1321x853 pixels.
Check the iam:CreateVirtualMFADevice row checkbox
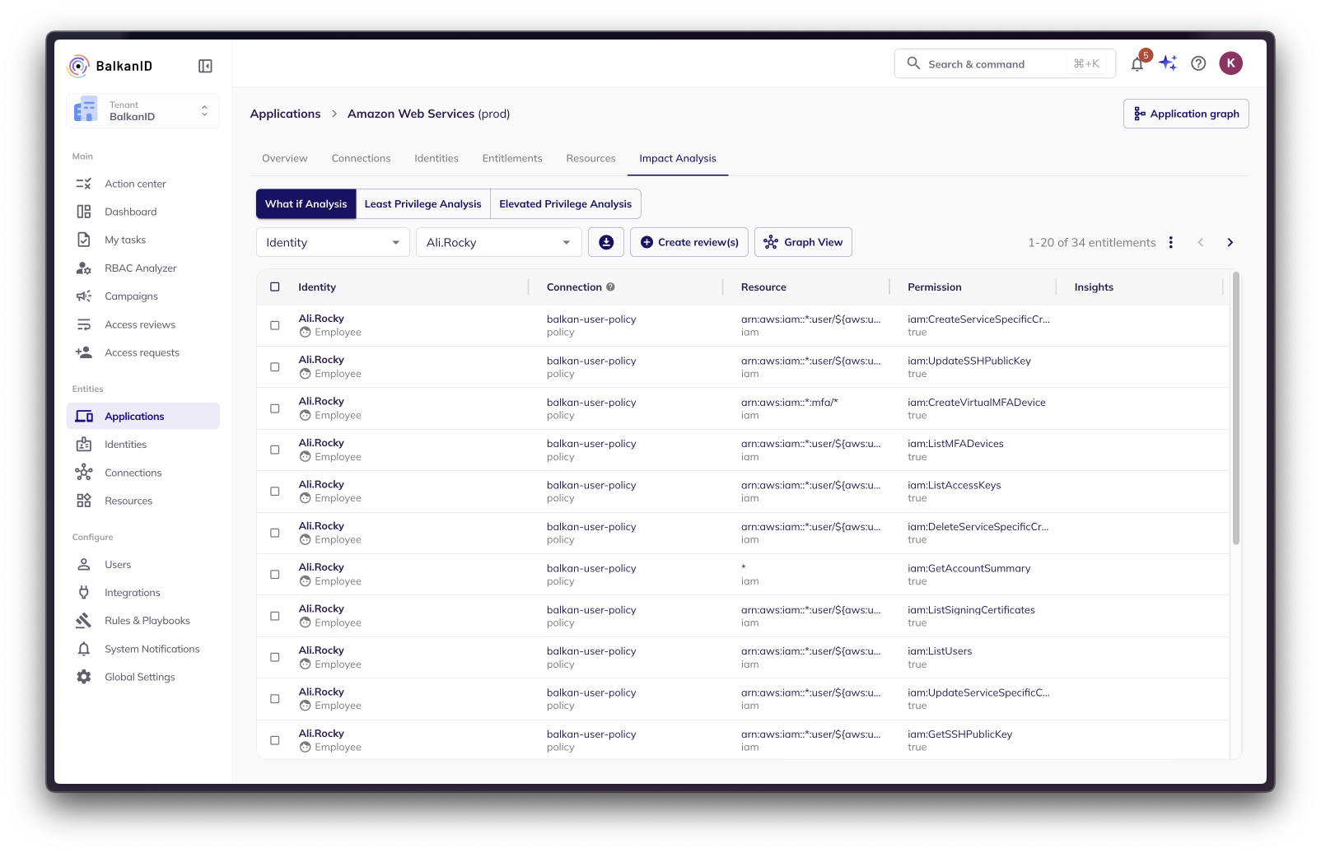click(x=275, y=408)
